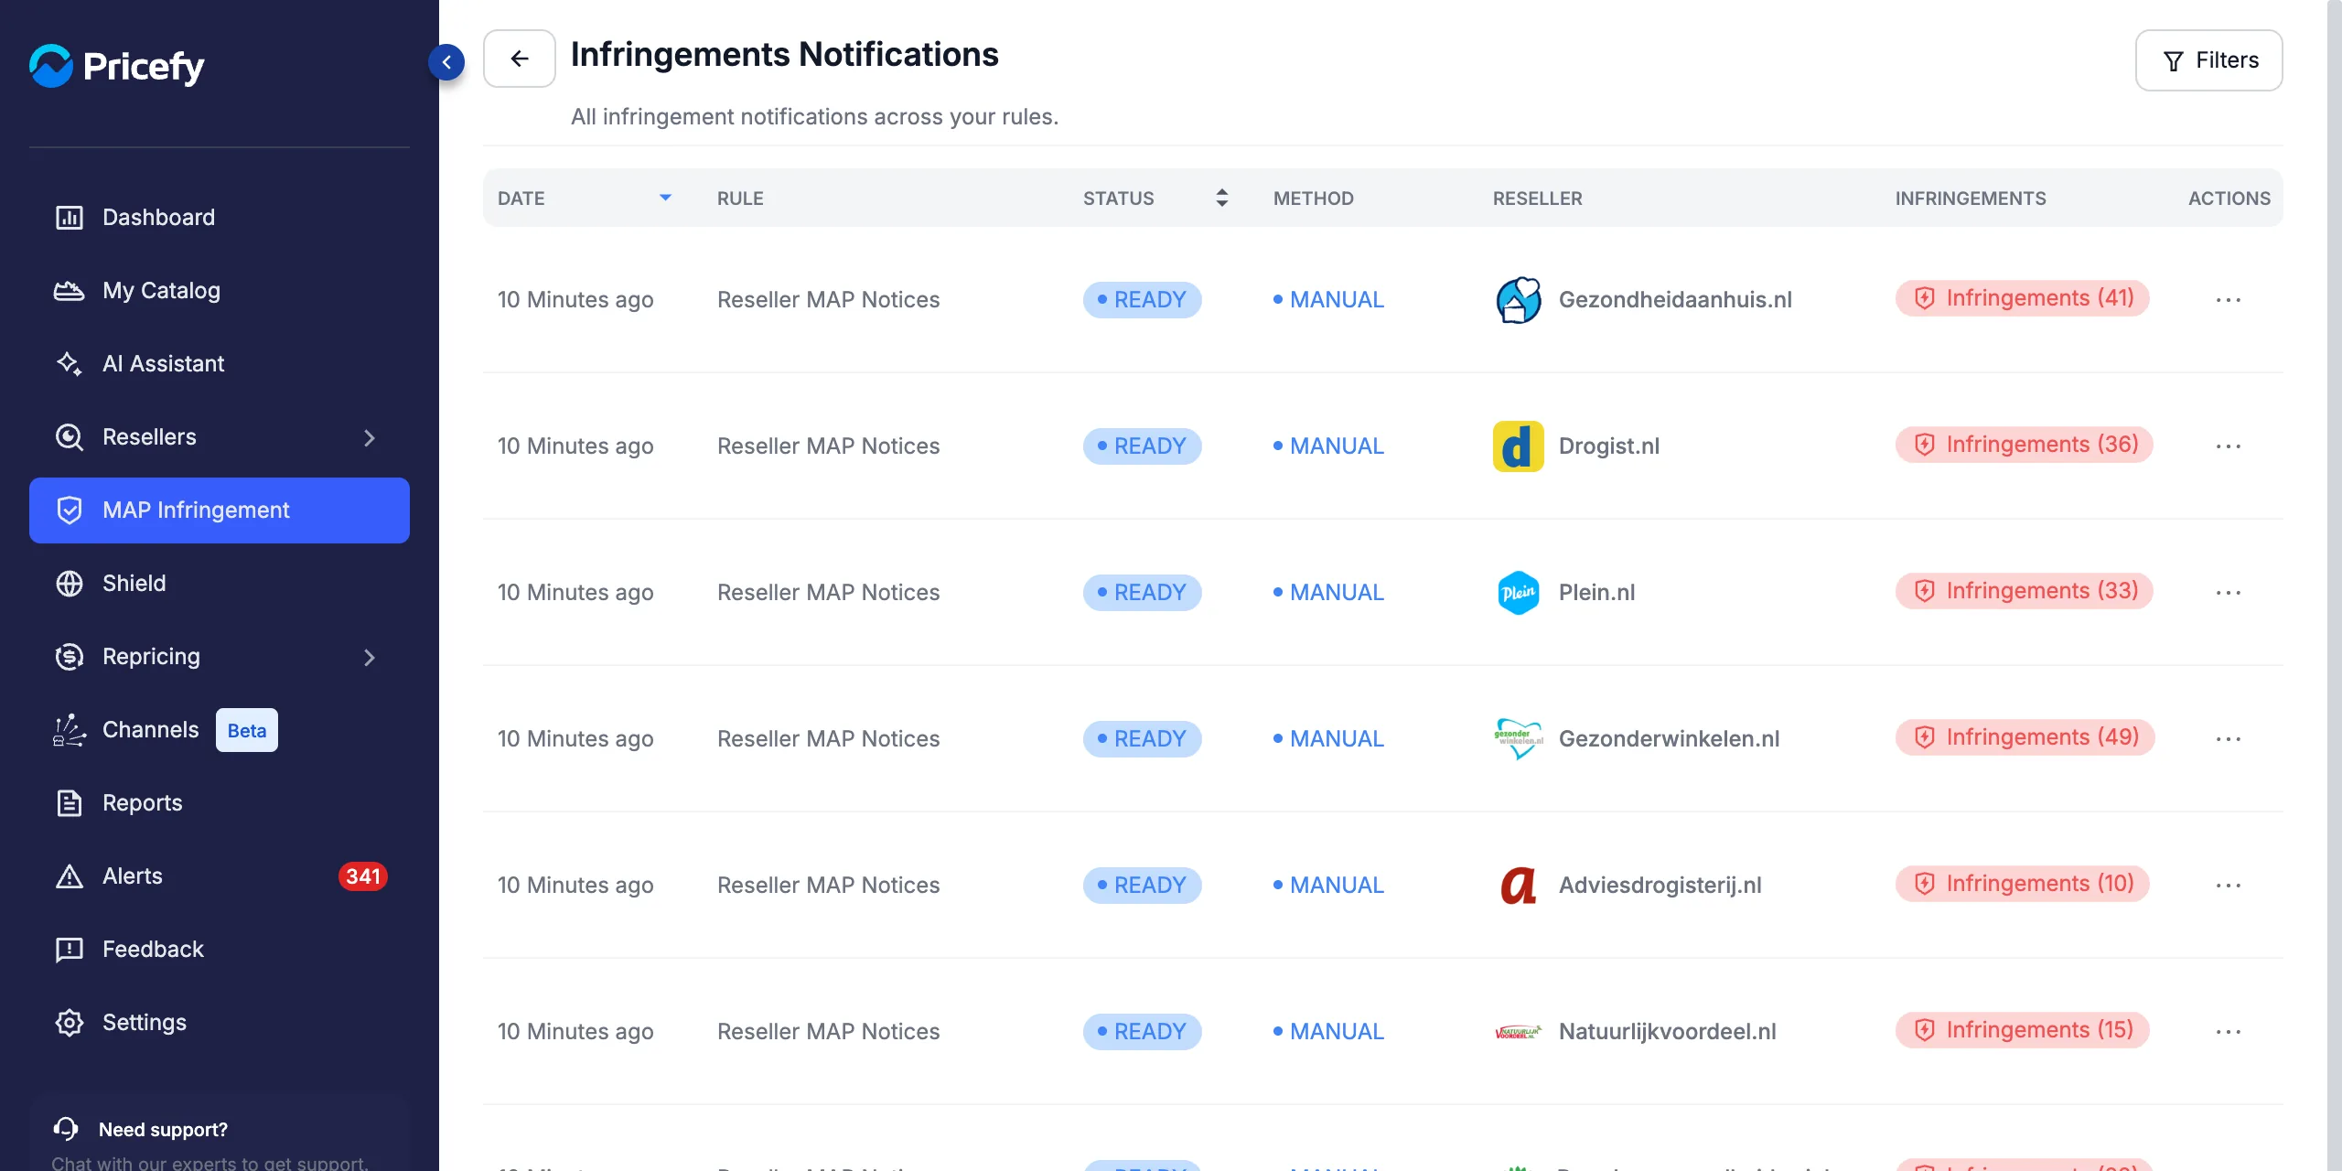Open AI Assistant page

(220, 364)
